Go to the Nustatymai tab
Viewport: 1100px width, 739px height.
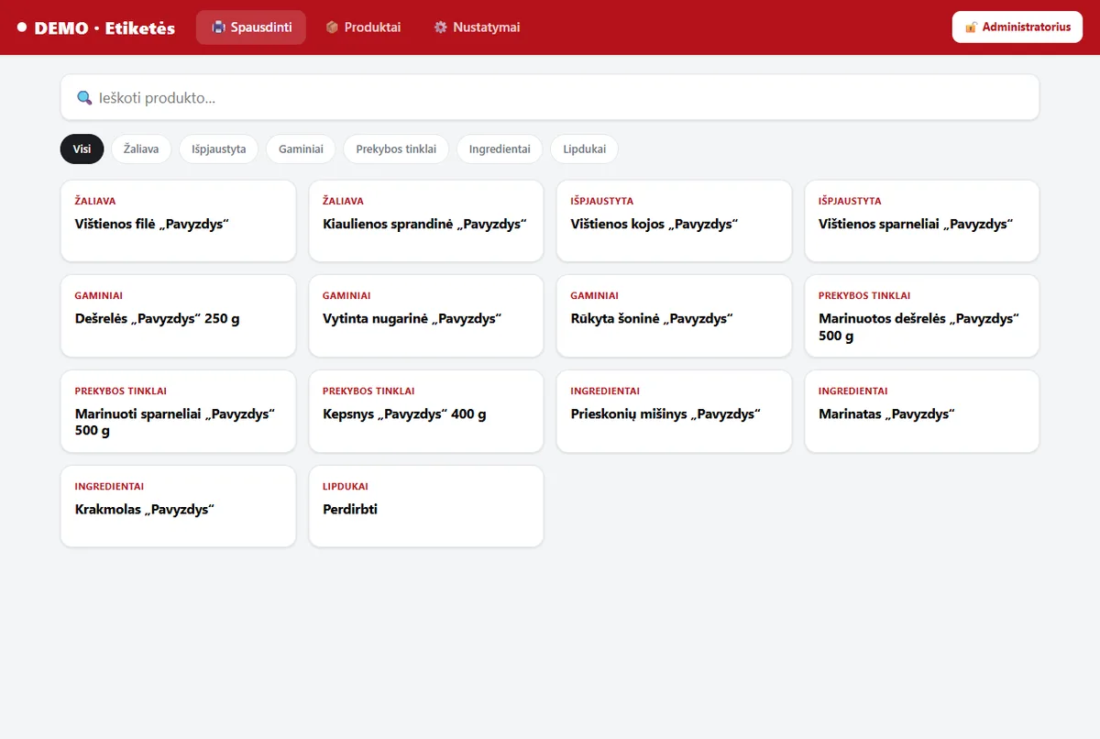(x=477, y=28)
